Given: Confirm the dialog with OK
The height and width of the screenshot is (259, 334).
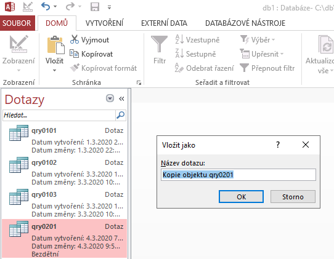Looking at the screenshot, I should point(241,197).
